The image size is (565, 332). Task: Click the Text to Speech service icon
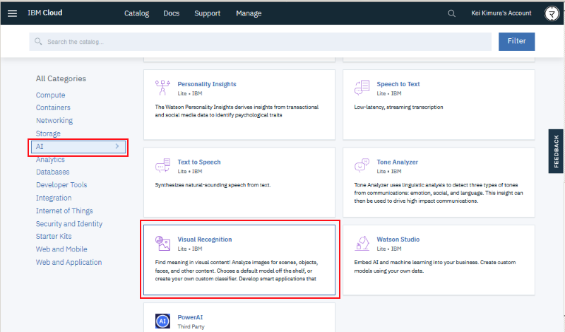click(x=162, y=165)
